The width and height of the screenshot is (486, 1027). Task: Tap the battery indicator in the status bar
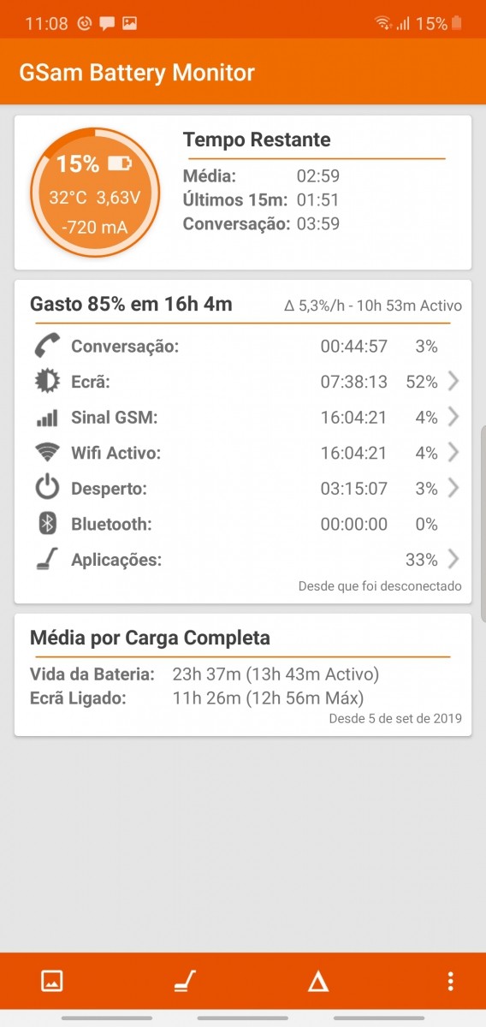point(457,23)
